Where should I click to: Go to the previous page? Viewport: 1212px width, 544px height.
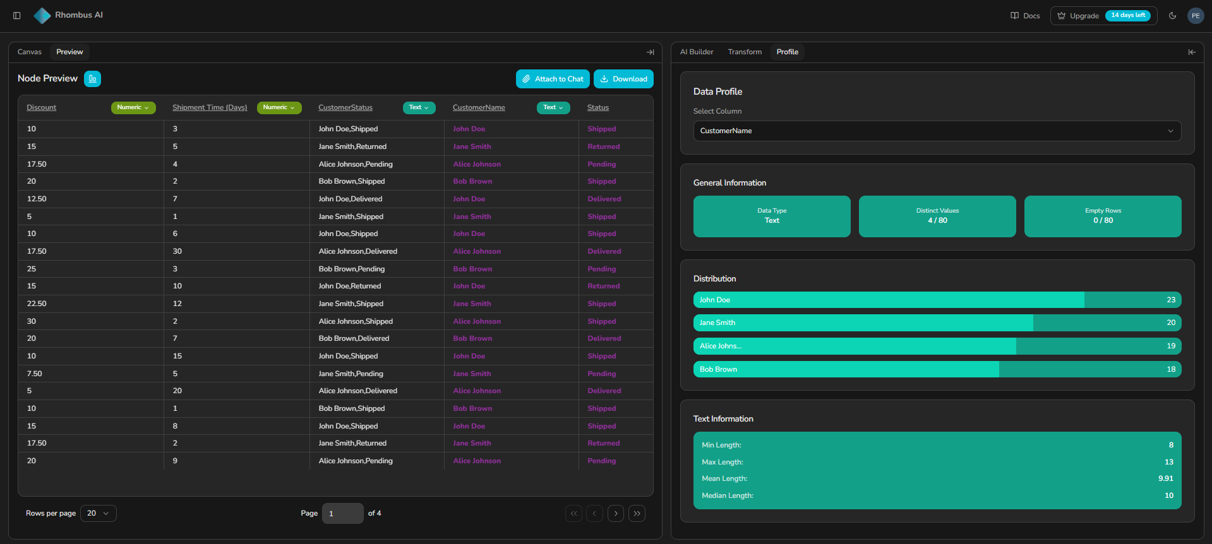594,514
